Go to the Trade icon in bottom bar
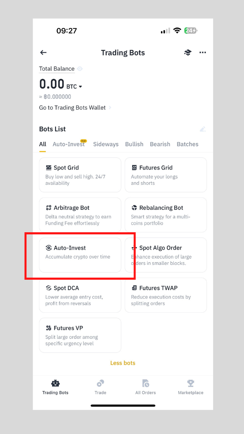The image size is (244, 434). pos(100,383)
